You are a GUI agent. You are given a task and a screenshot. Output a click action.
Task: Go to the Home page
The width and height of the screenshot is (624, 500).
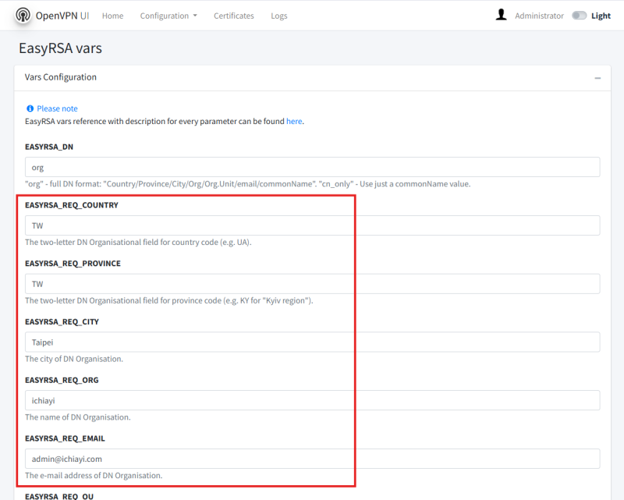[x=112, y=16]
